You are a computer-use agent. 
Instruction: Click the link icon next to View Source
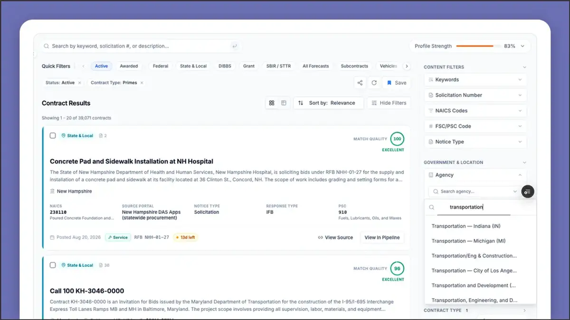[321, 238]
